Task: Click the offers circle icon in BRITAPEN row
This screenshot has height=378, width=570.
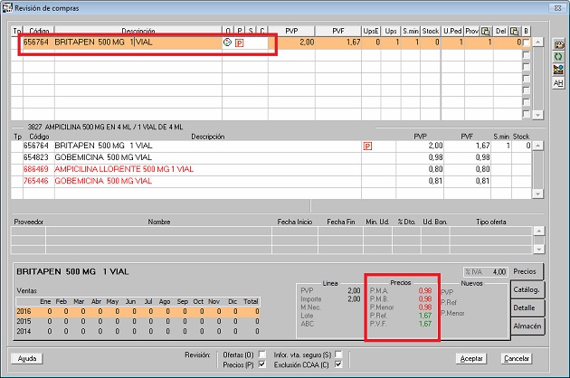Action: (x=227, y=43)
